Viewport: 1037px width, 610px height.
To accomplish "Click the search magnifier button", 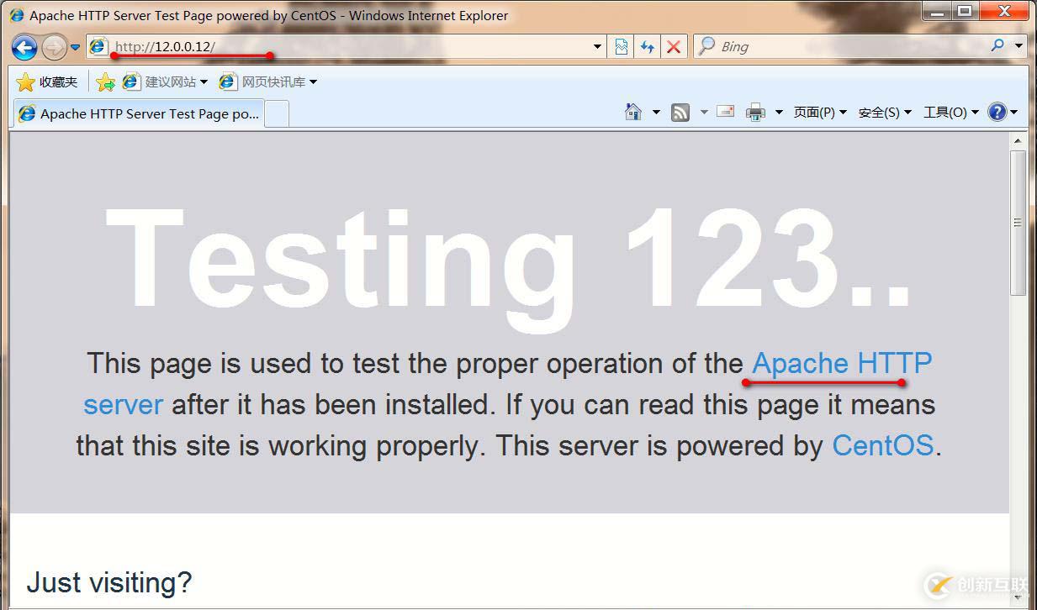I will click(997, 46).
